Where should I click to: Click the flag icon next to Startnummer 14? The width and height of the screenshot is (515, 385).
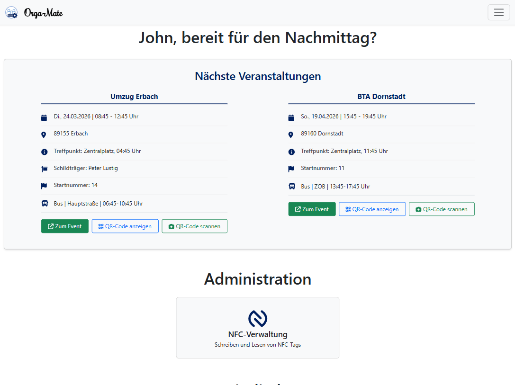[44, 186]
